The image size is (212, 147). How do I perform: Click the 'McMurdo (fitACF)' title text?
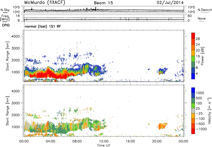click(45, 3)
